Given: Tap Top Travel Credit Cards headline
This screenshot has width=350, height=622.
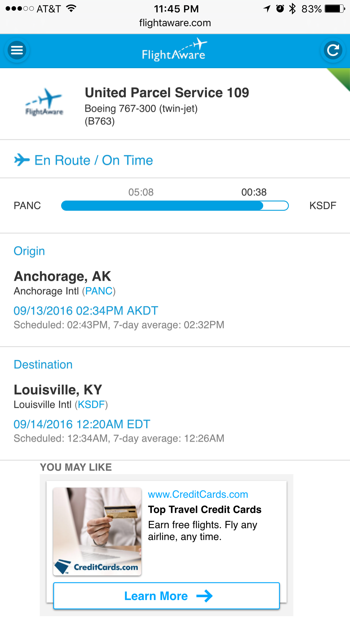Looking at the screenshot, I should tap(205, 510).
